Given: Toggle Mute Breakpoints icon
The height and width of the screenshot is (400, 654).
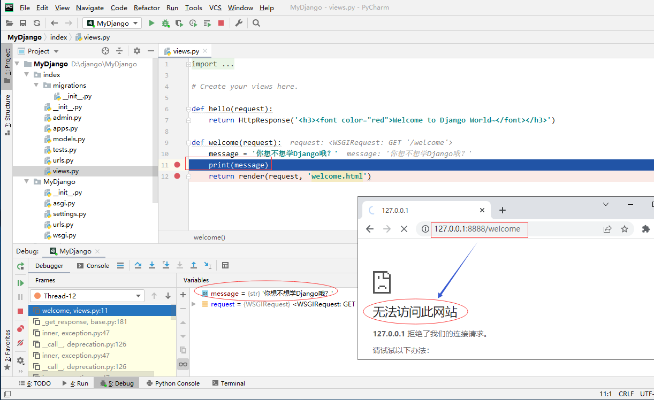Looking at the screenshot, I should [x=20, y=343].
